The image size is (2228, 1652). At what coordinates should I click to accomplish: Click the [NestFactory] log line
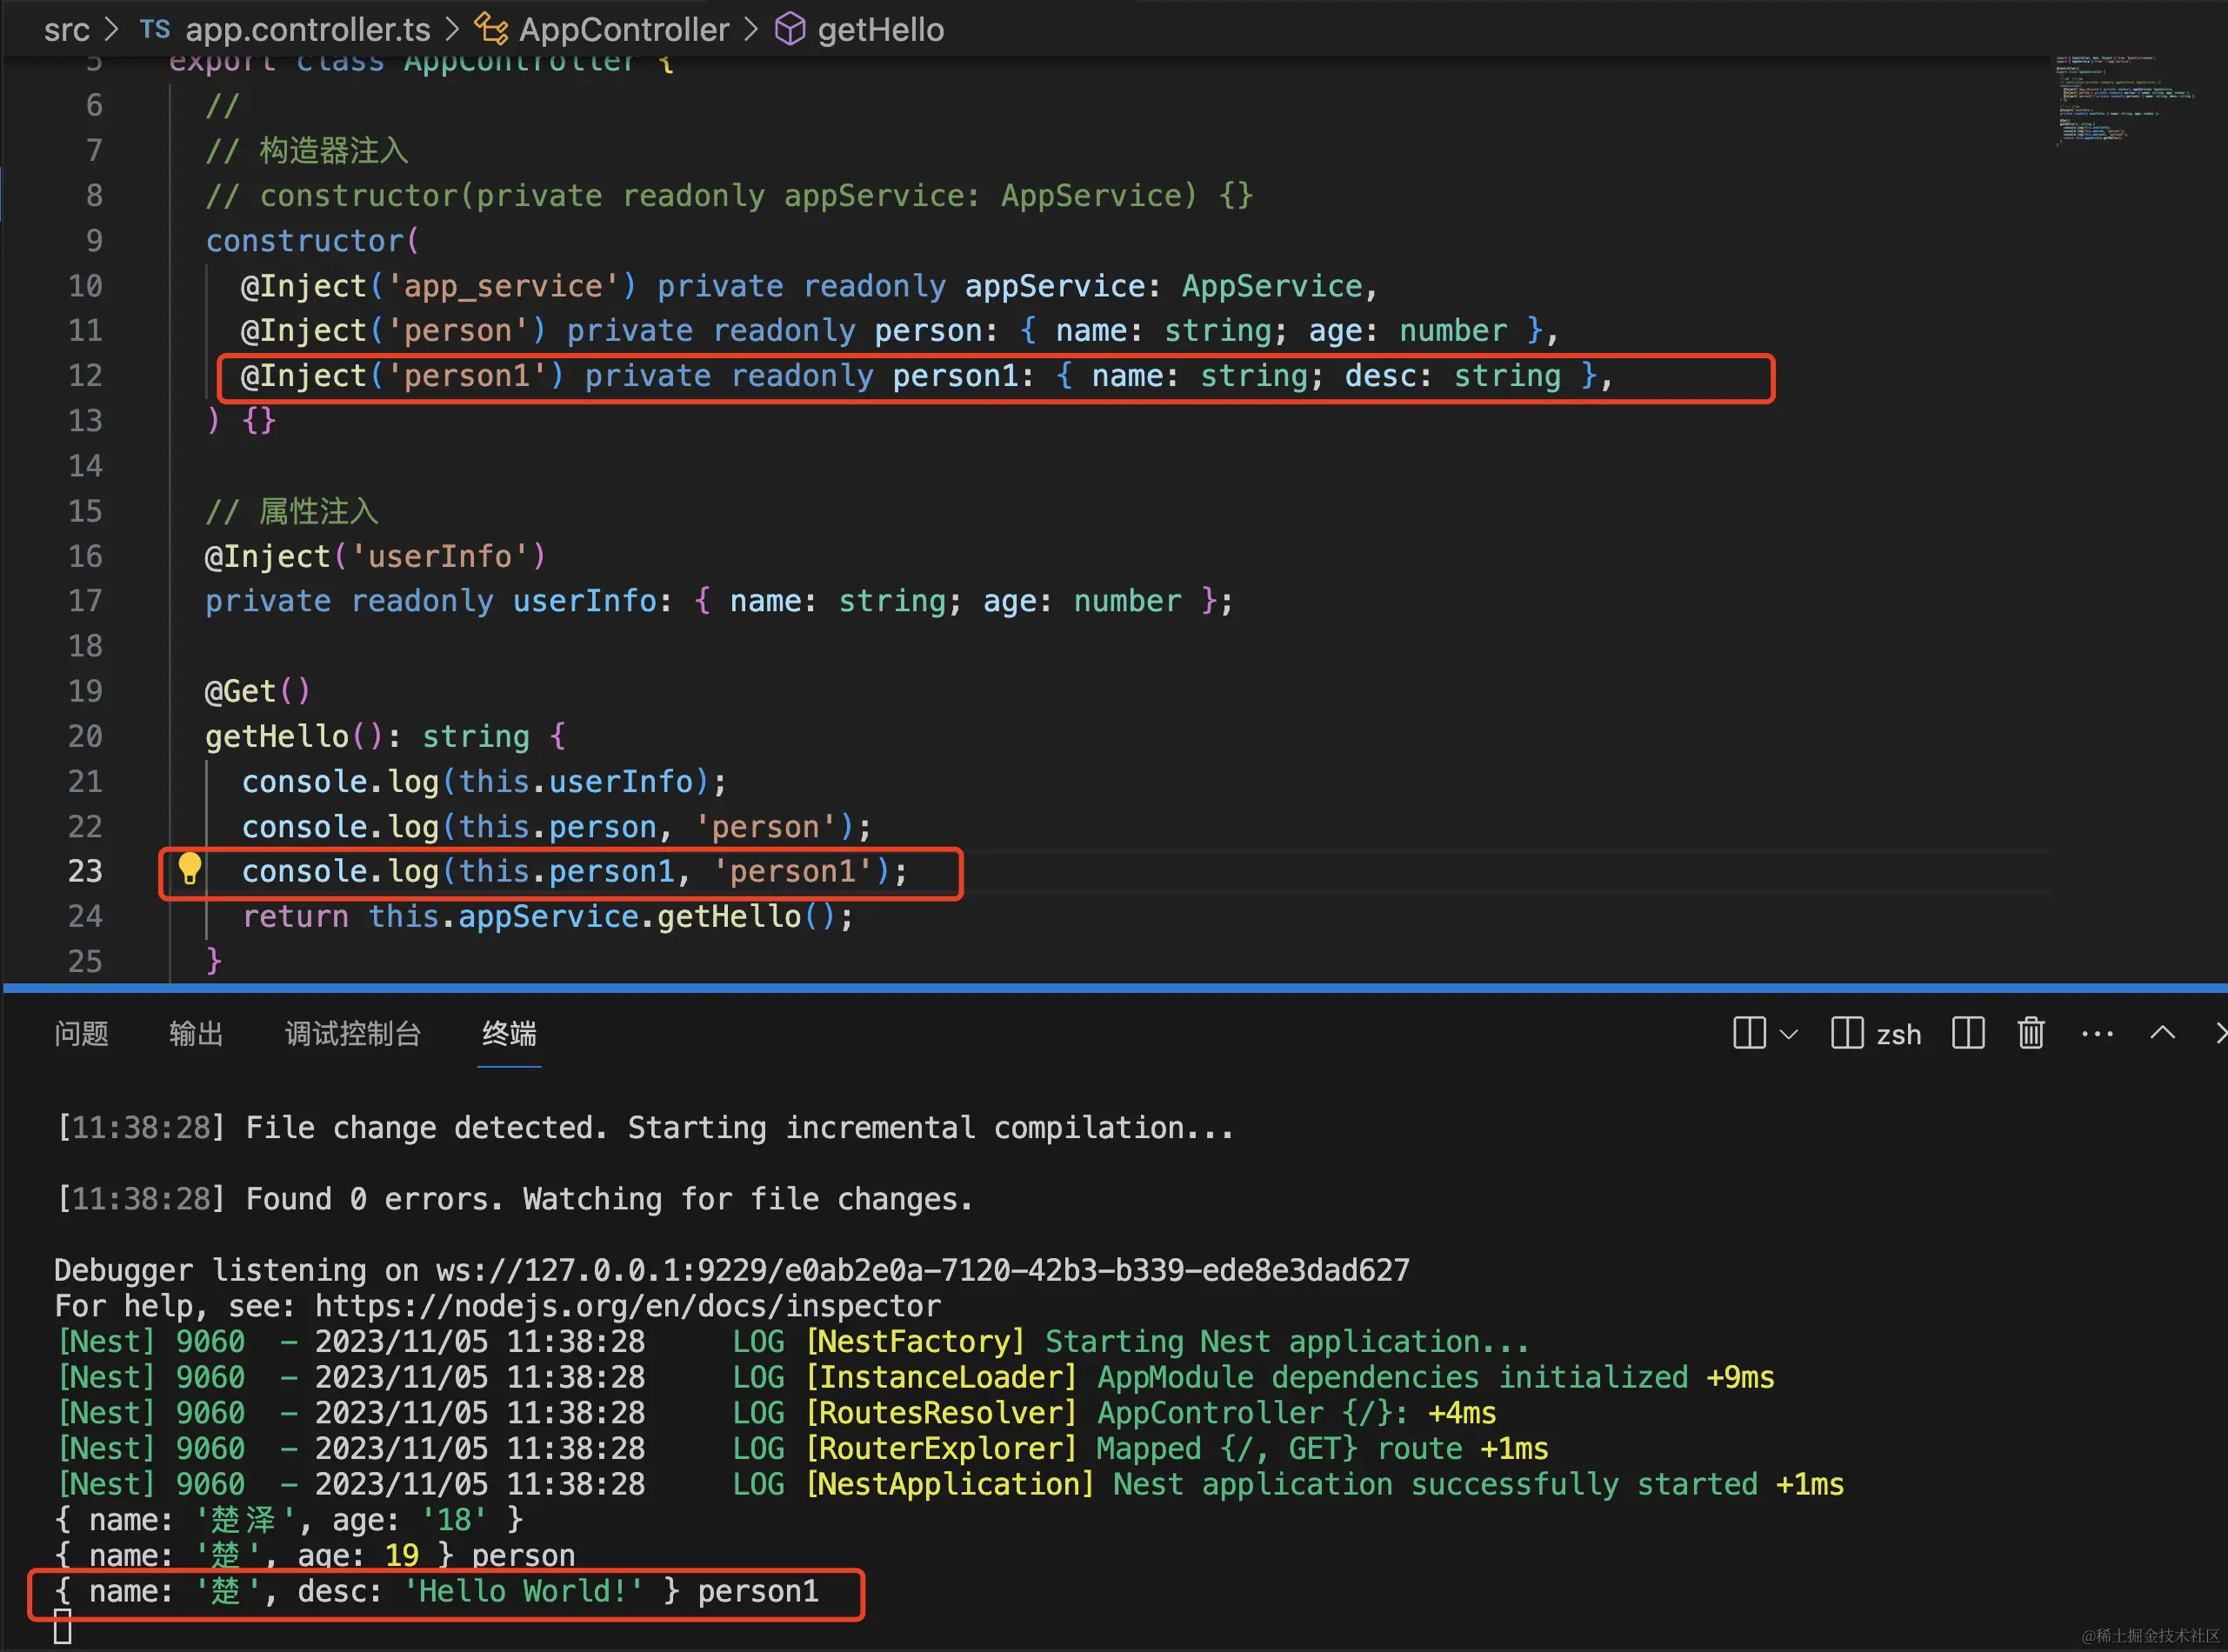tap(792, 1342)
